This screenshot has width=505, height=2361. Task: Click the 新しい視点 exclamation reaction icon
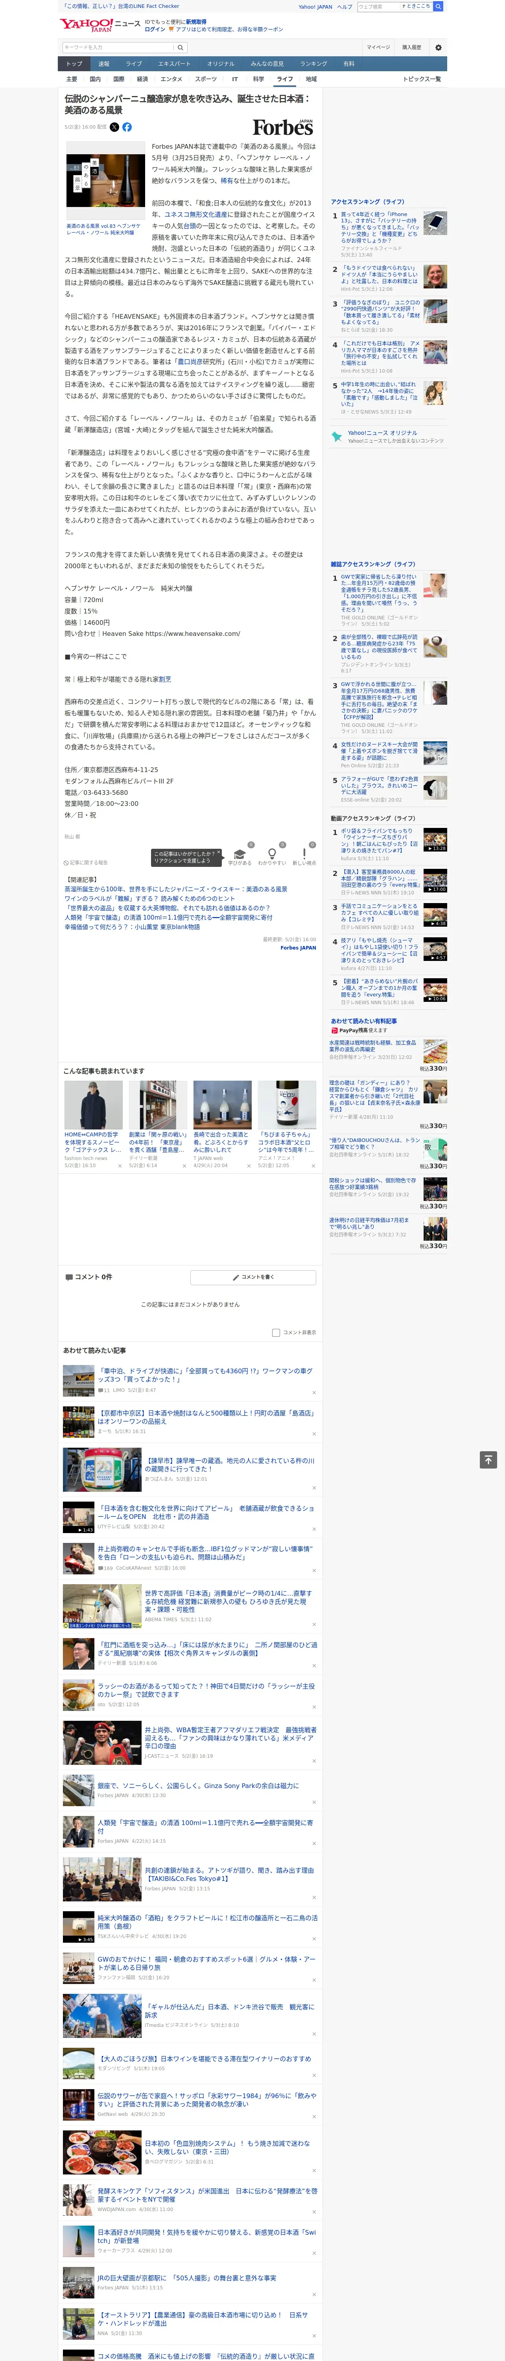coord(304,854)
